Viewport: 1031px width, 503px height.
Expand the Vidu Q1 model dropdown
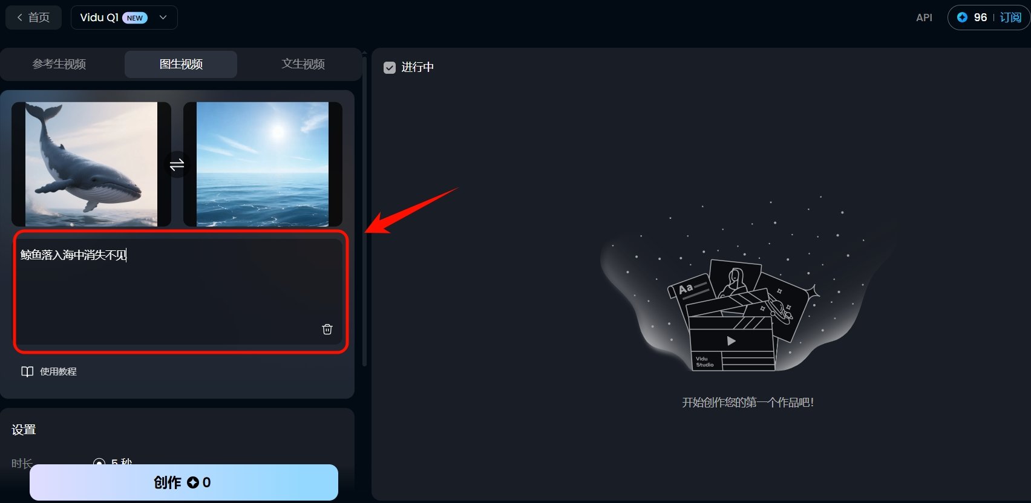124,18
